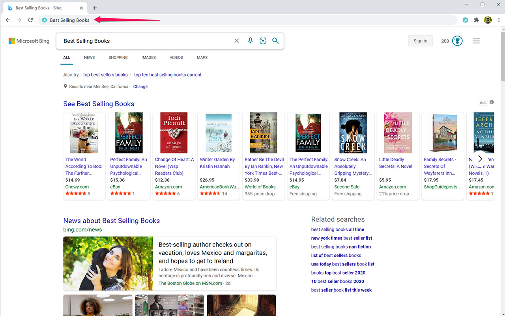Viewport: 505px width, 316px height.
Task: Open 'See Best Selling Books' heading link
Action: (x=99, y=104)
